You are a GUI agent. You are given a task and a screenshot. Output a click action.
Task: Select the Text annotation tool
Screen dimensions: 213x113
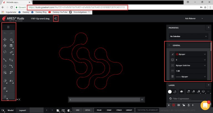click(12, 81)
